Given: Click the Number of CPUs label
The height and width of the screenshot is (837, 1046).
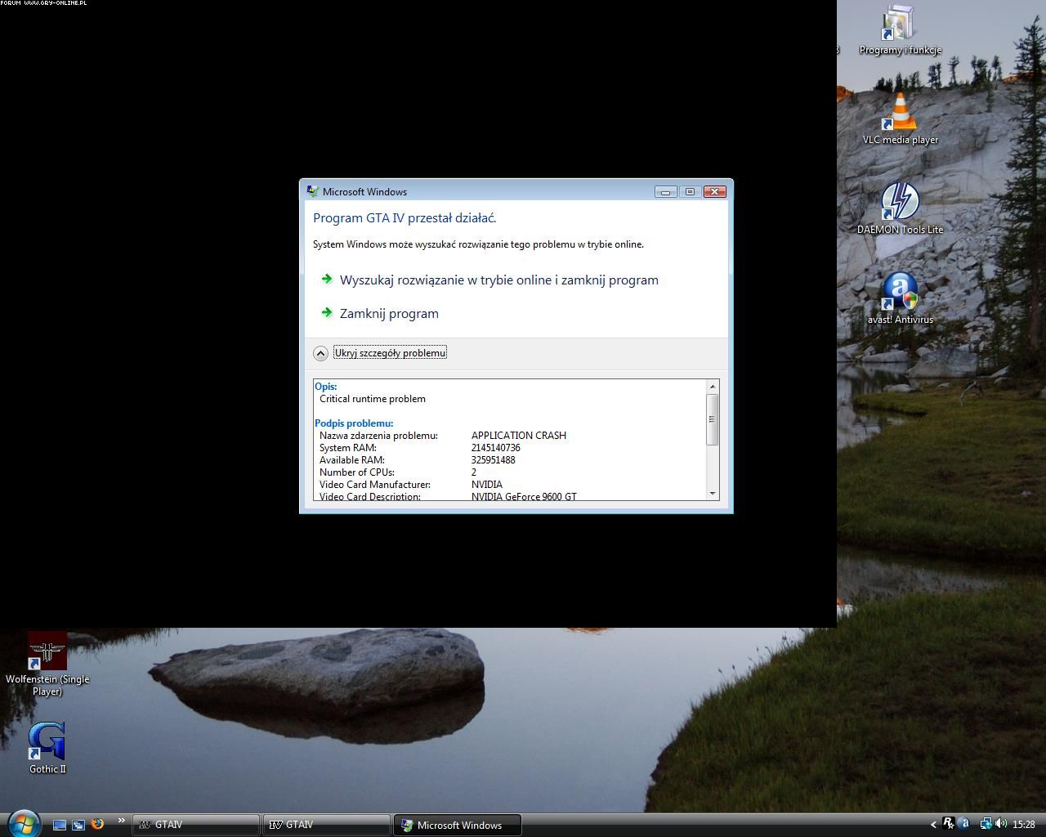Looking at the screenshot, I should [357, 472].
